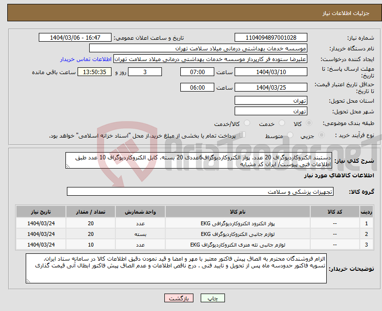
Task: Click the remaining time field 13:50:35
Action: 95,72
